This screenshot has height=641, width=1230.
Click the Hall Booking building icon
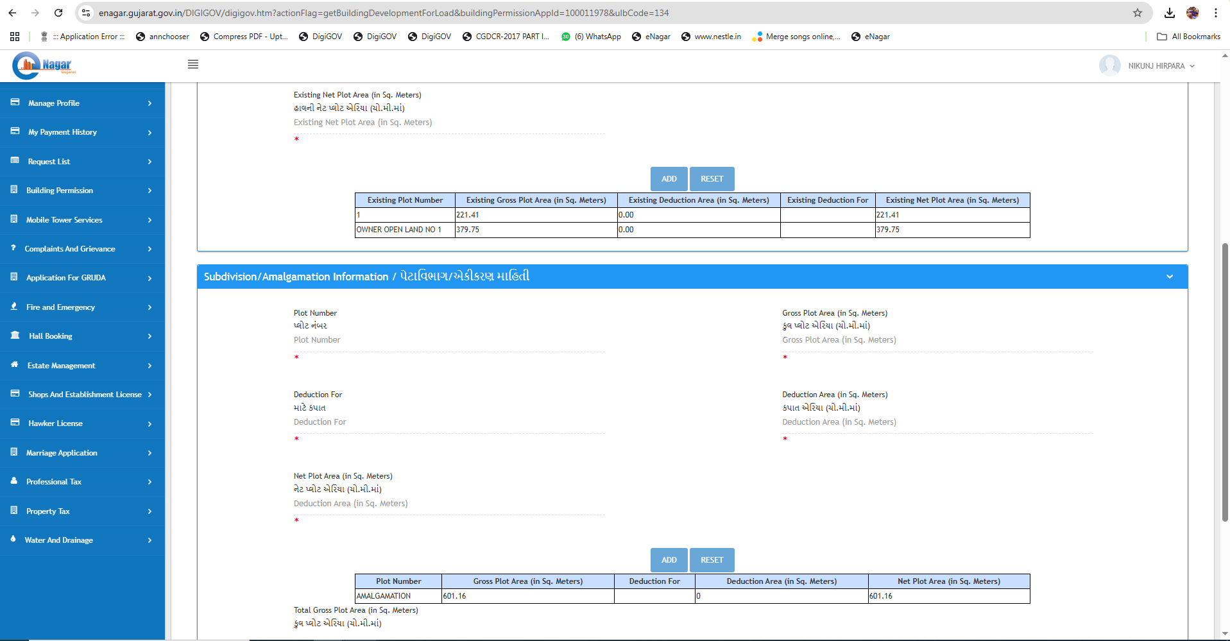(x=15, y=336)
